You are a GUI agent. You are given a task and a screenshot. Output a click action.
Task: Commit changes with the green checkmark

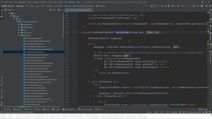point(190,6)
